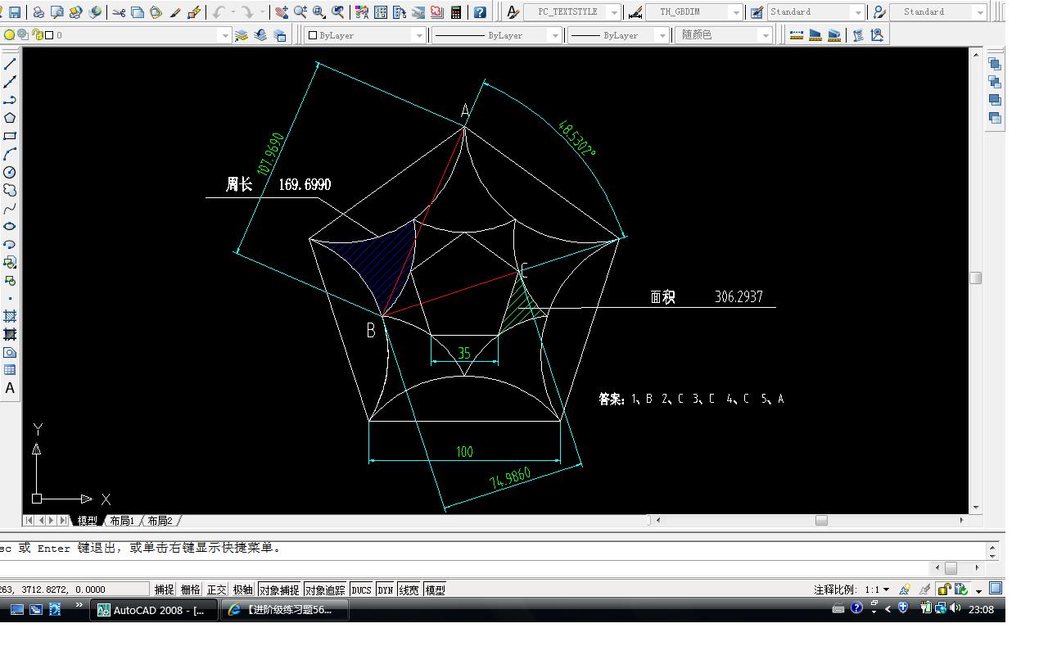The width and height of the screenshot is (1048, 655).
Task: Toggle 线宽 lineweight display
Action: [409, 589]
